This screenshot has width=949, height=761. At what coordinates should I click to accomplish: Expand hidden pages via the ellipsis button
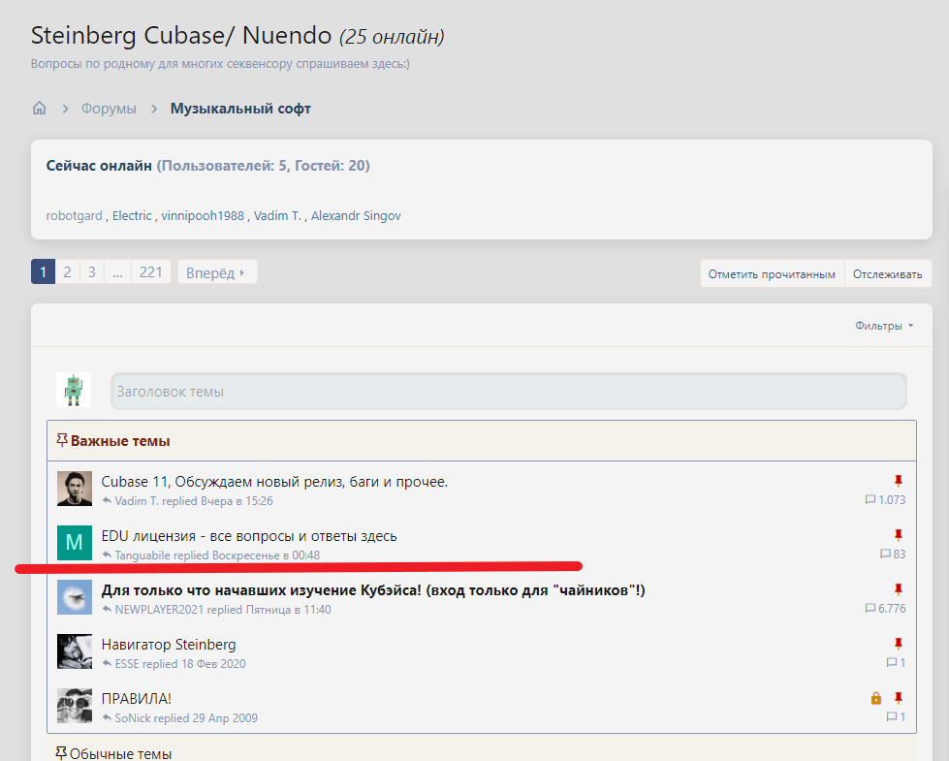[117, 272]
